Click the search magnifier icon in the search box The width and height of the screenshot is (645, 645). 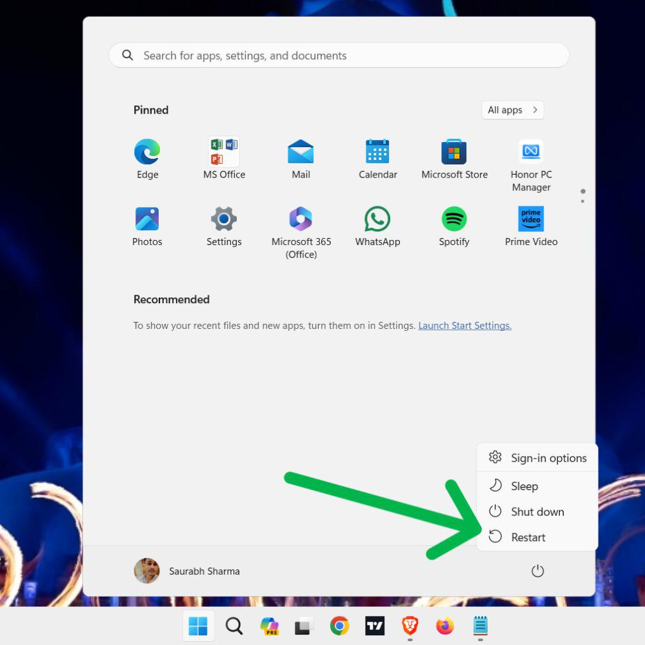128,55
